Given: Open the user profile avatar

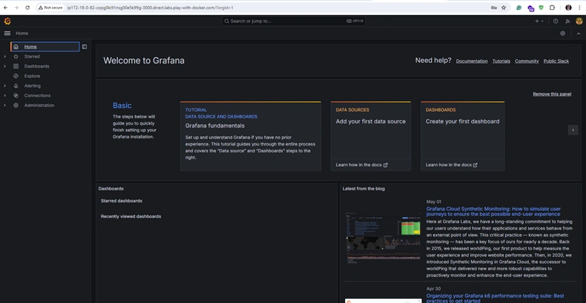Looking at the screenshot, I should (x=579, y=21).
